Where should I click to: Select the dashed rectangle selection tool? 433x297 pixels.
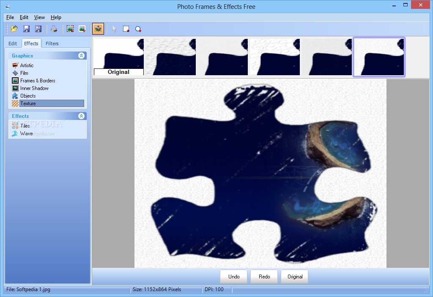(x=126, y=29)
